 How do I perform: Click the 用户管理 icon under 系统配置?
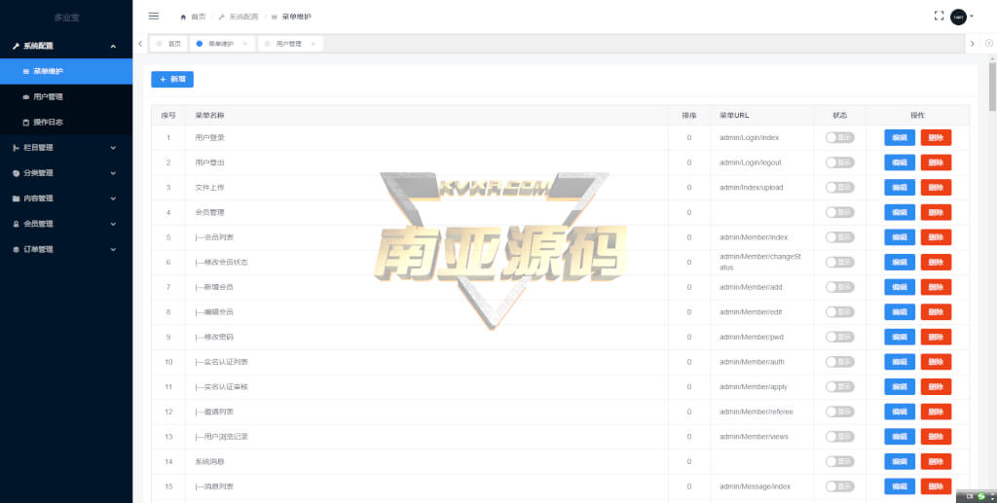(26, 97)
